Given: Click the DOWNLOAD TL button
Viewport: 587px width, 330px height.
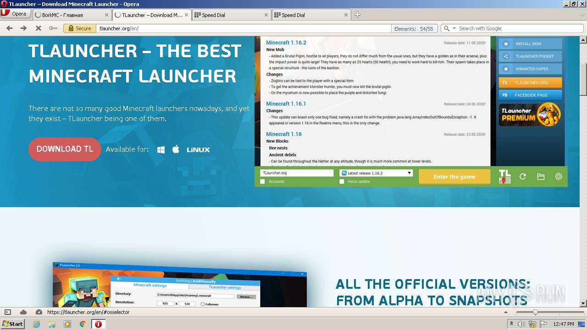Looking at the screenshot, I should click(x=65, y=149).
